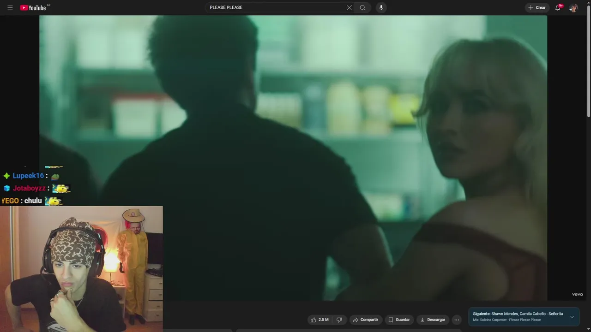This screenshot has height=332, width=591.
Task: Start voice search with microphone
Action: pyautogui.click(x=381, y=7)
